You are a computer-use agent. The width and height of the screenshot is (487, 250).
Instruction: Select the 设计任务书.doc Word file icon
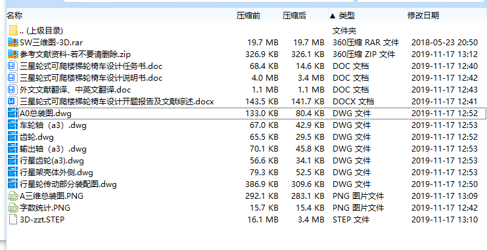coord(12,66)
